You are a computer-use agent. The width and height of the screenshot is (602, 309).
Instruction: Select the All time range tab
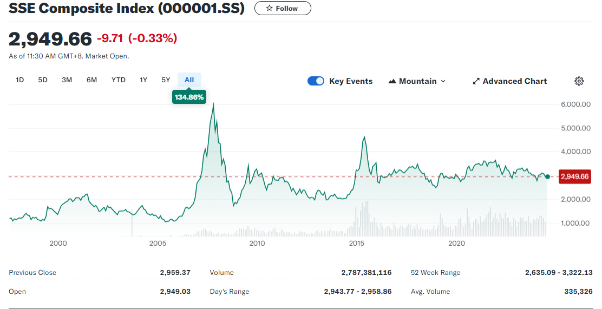189,80
